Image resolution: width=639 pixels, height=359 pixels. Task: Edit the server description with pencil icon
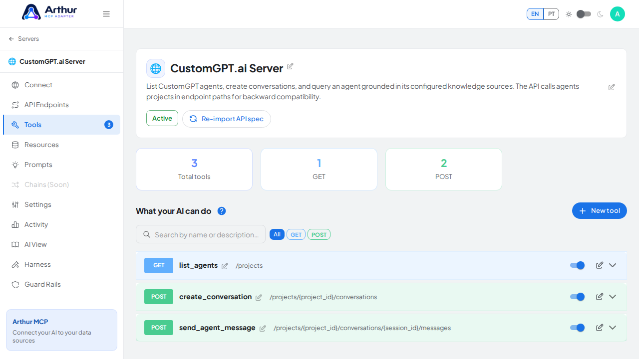tap(612, 87)
